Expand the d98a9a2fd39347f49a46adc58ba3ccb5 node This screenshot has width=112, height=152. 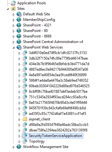coord(19,125)
